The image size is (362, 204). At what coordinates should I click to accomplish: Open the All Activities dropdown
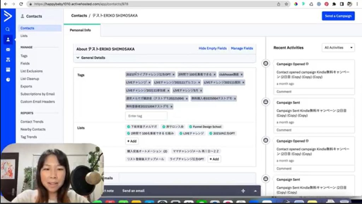coord(338,48)
